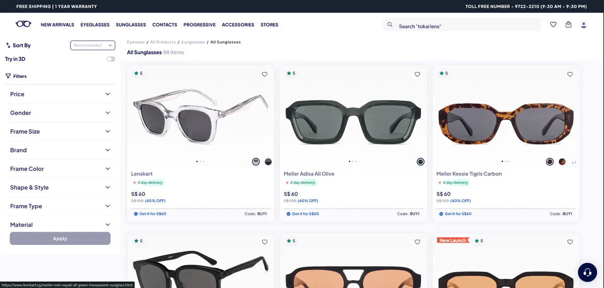Expand the Gender filter

coord(60,113)
